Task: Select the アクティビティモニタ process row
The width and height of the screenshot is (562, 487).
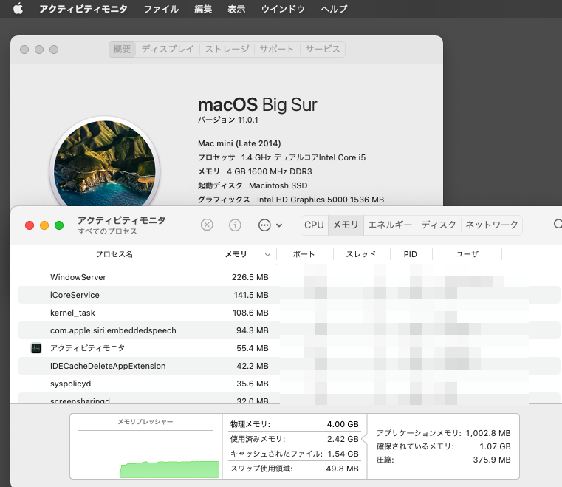Action: point(289,348)
